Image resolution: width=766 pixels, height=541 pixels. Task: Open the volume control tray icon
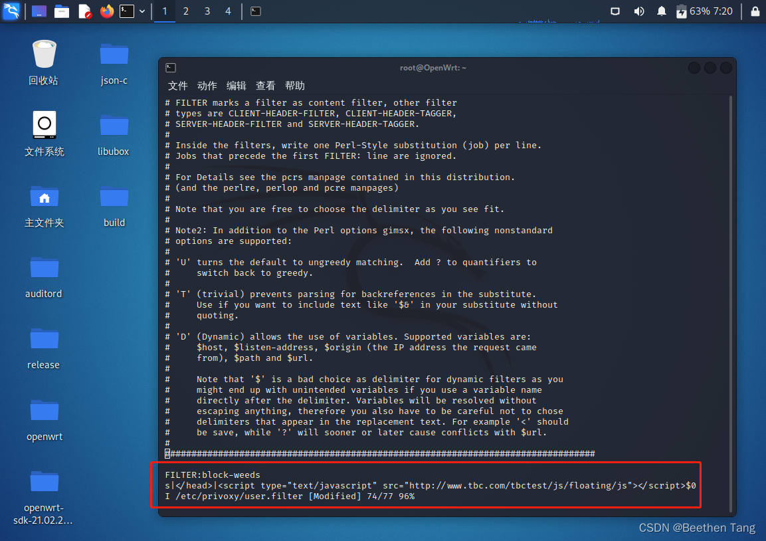tap(638, 11)
